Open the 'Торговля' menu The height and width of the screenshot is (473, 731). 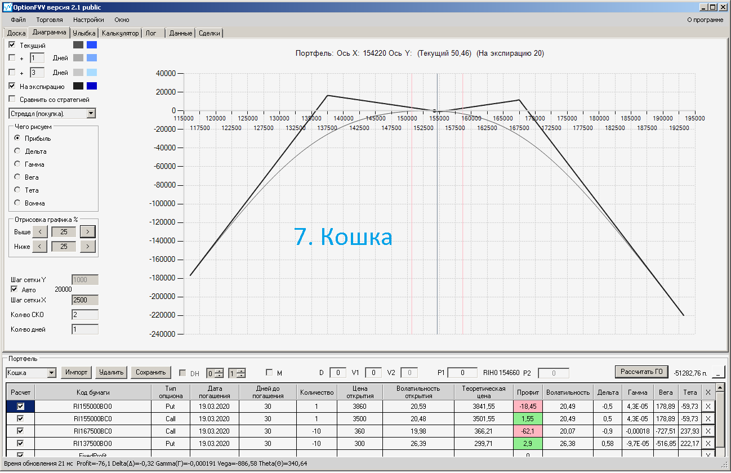pyautogui.click(x=50, y=20)
